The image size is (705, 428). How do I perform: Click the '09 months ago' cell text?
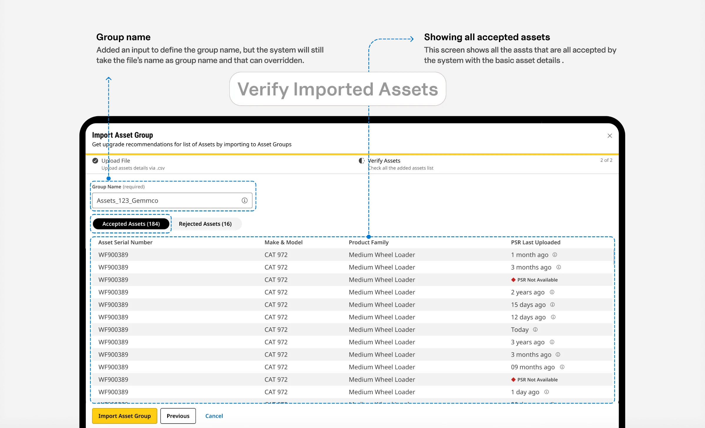click(x=533, y=367)
